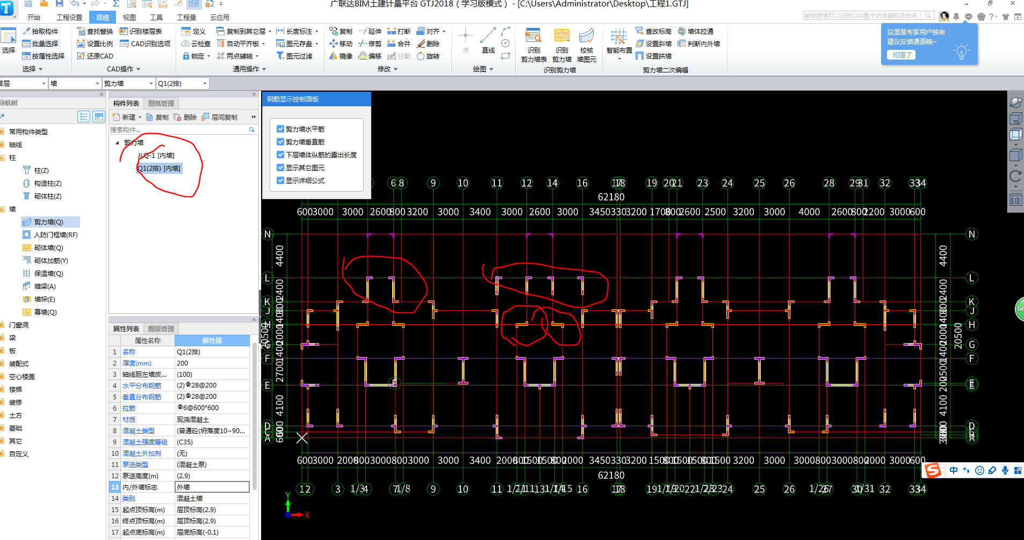Viewport: 1024px width, 540px height.
Task: Collapse the 剪力墙 tree node
Action: [x=117, y=143]
